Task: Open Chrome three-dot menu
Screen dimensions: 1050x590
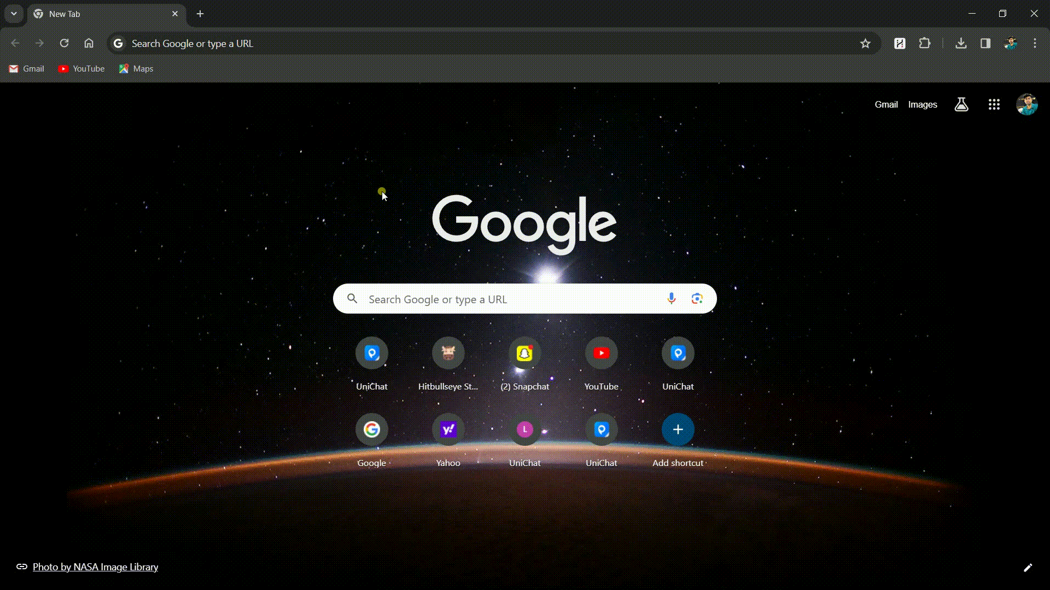Action: (x=1034, y=44)
